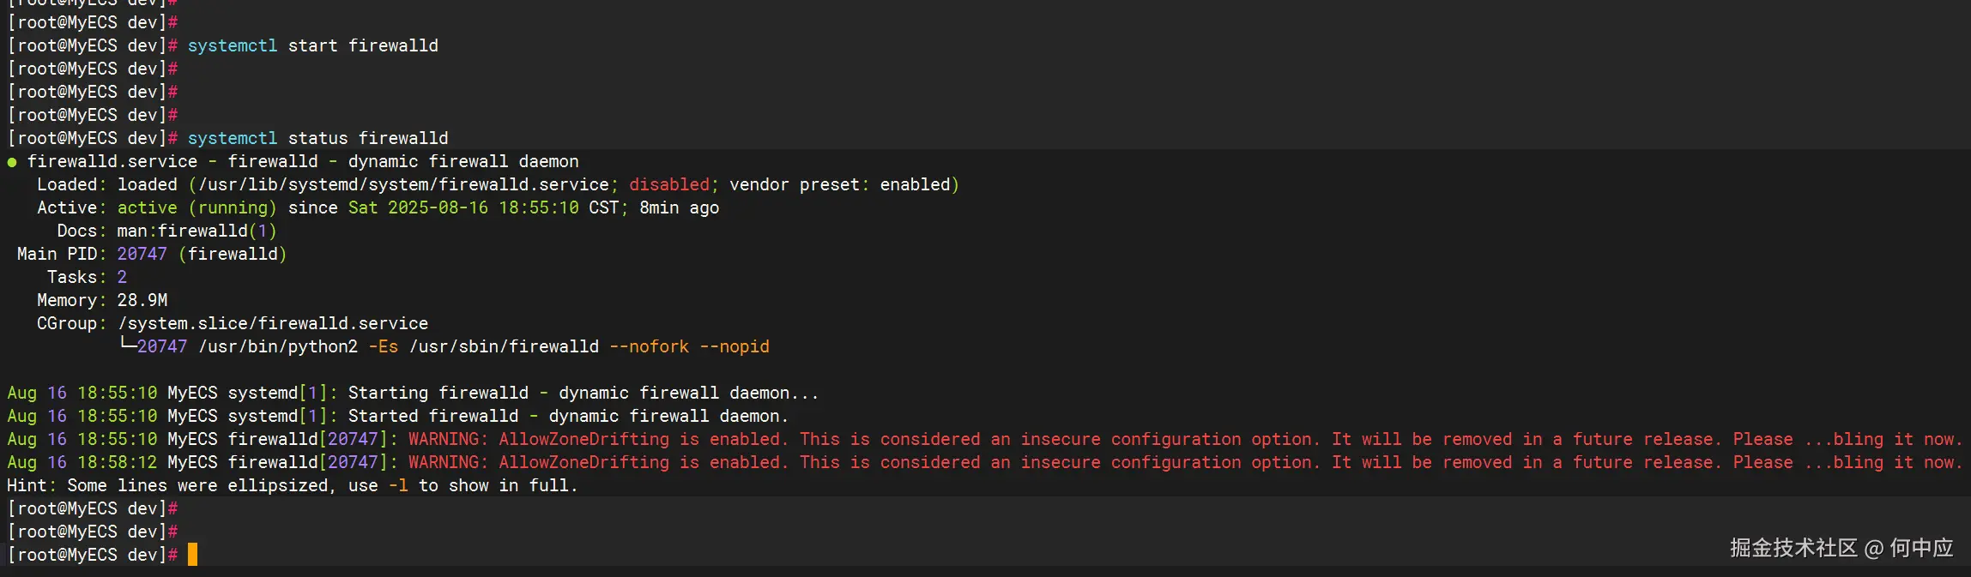Click the green status dot beside firewalld.service

(12, 162)
